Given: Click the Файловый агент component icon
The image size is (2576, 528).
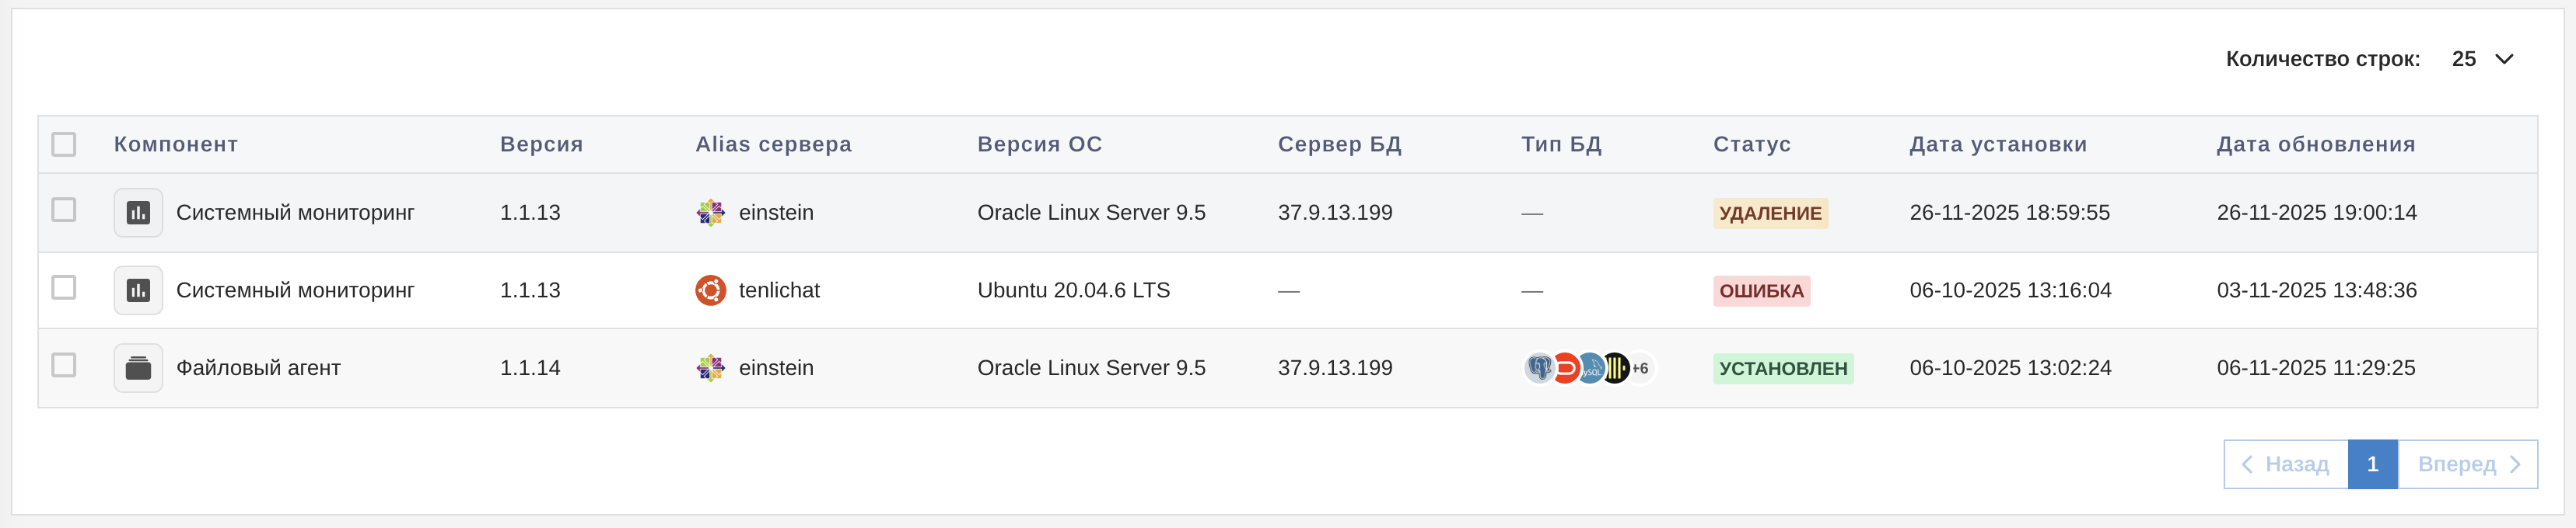Looking at the screenshot, I should click(138, 368).
